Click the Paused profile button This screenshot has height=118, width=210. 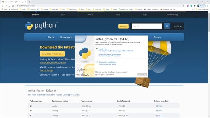tap(201, 6)
